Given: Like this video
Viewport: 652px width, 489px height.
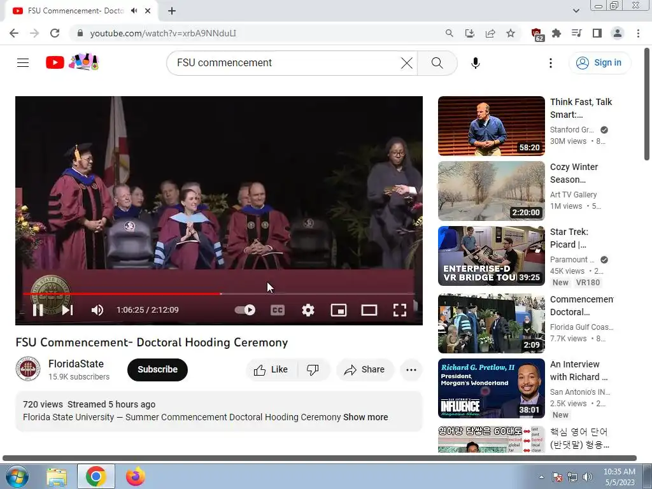Looking at the screenshot, I should [x=271, y=370].
